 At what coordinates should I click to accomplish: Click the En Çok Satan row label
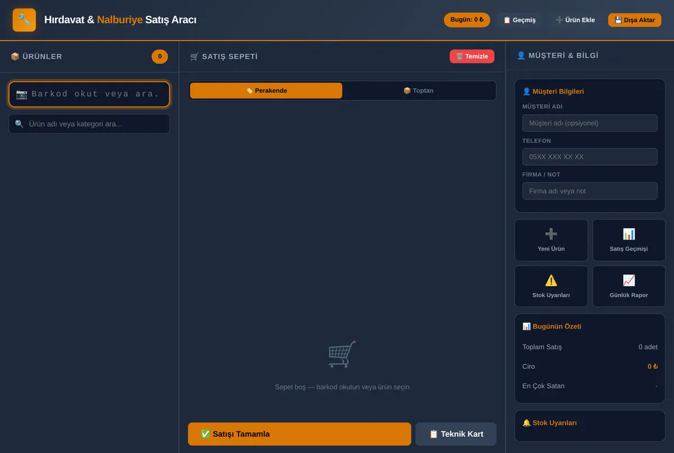pyautogui.click(x=543, y=386)
